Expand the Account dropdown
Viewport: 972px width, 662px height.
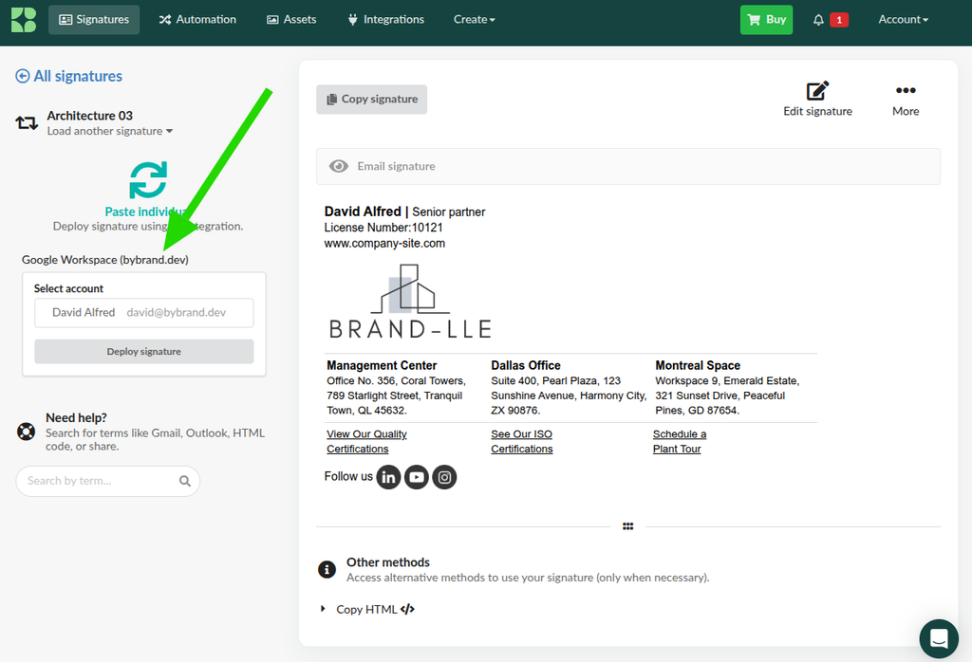(904, 19)
